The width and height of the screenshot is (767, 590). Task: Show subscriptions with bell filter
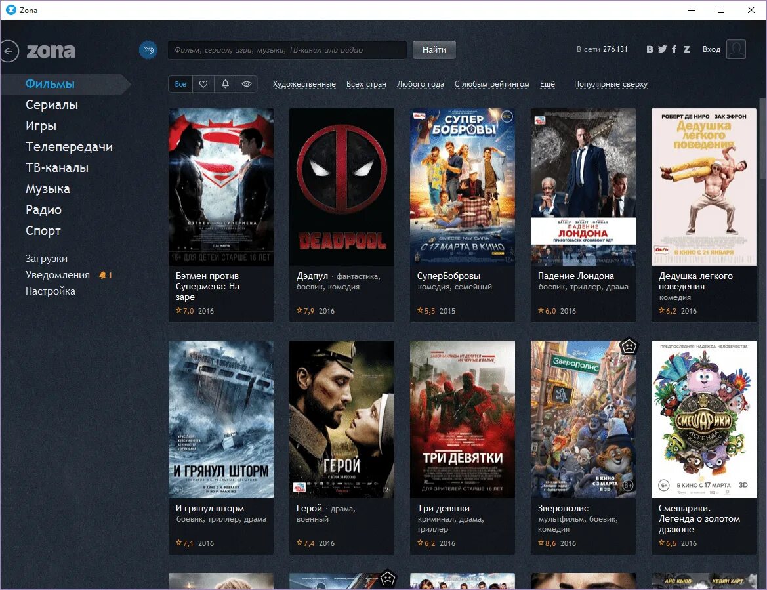225,84
